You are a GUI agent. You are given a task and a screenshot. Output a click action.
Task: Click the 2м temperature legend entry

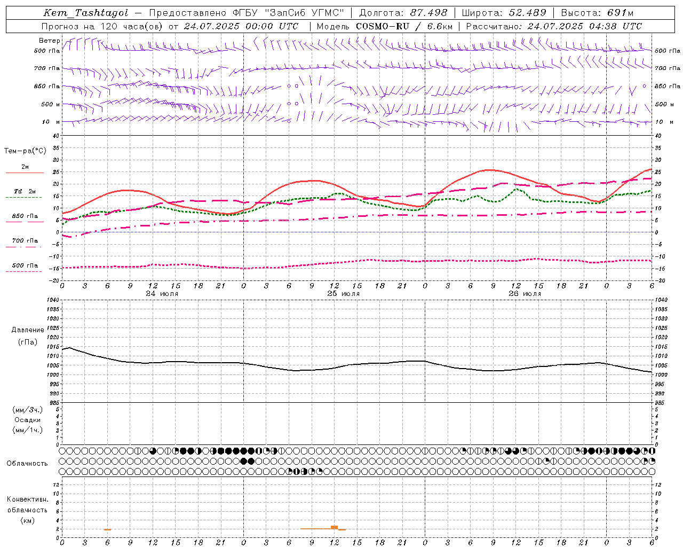click(x=25, y=167)
